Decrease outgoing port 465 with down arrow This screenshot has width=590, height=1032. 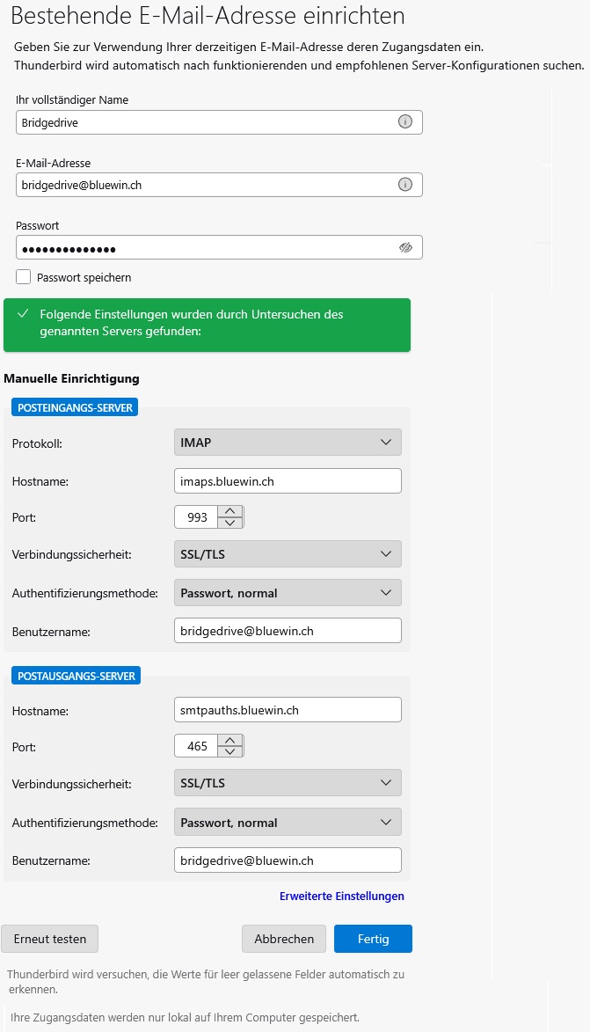tap(229, 752)
